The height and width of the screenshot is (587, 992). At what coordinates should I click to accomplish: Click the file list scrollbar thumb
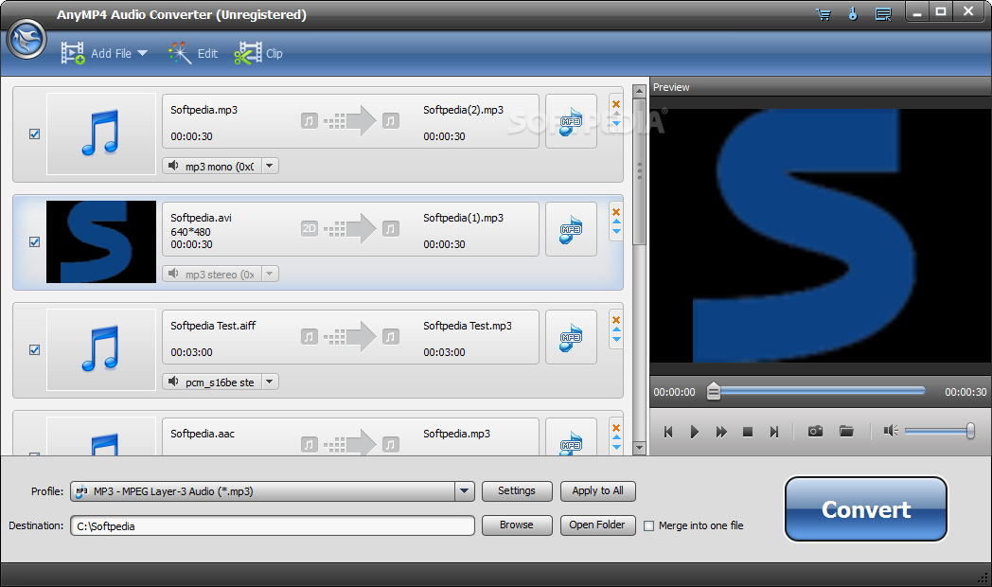[639, 170]
